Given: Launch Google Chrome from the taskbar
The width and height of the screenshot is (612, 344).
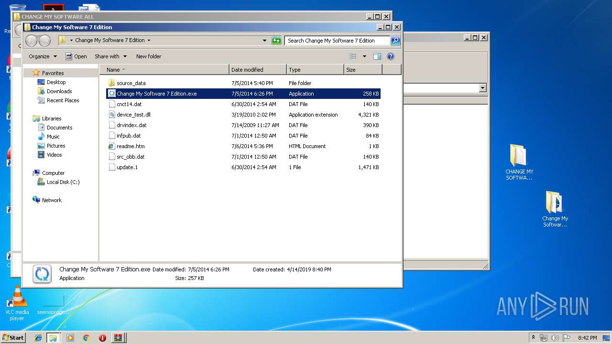Looking at the screenshot, I should click(x=86, y=338).
